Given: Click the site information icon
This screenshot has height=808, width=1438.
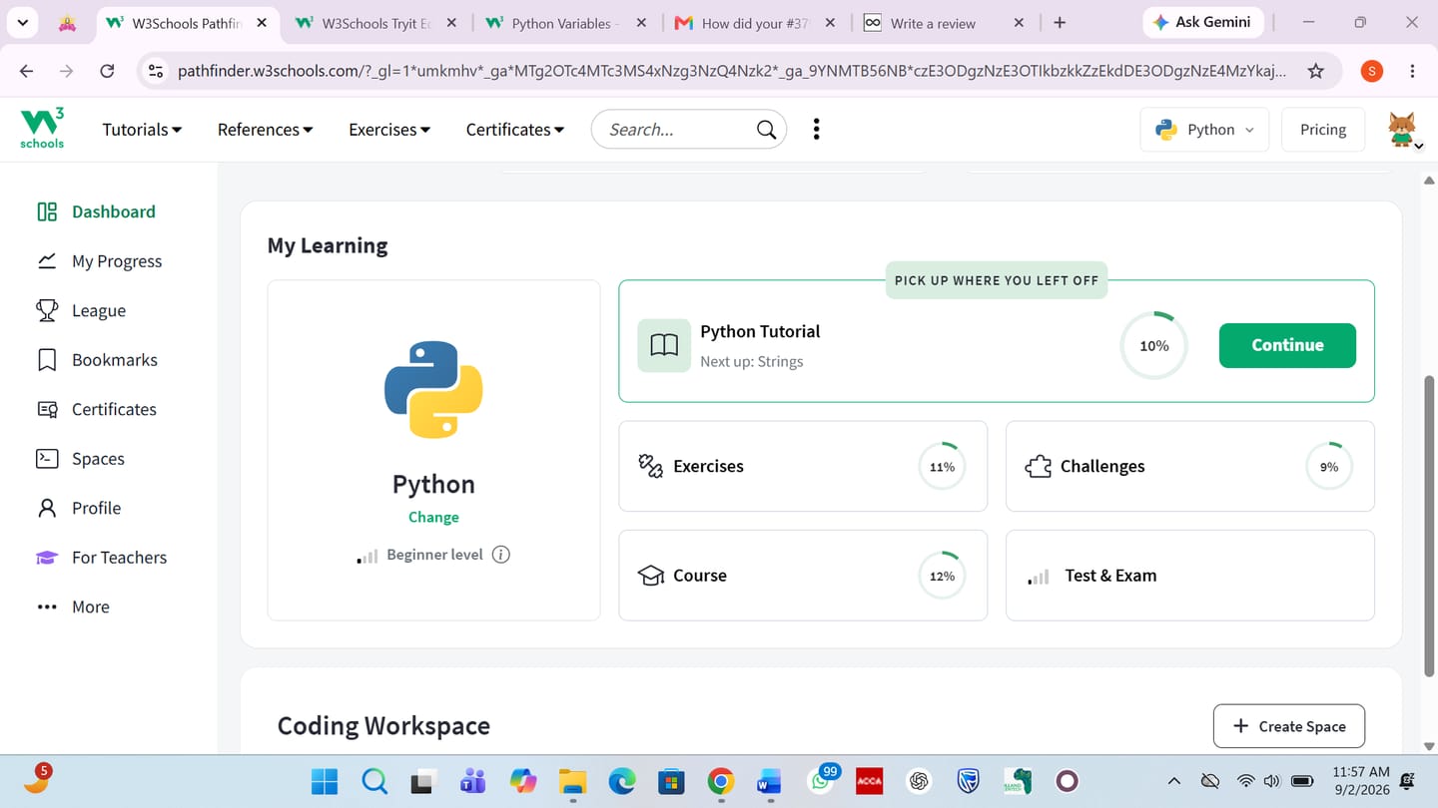Looking at the screenshot, I should pyautogui.click(x=155, y=71).
